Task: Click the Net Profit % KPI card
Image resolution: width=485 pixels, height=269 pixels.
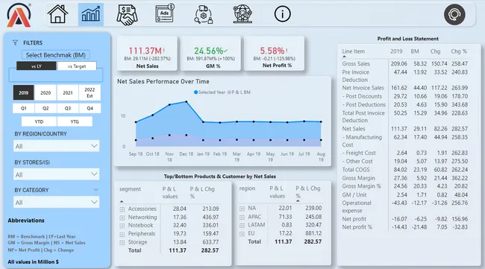Action: 275,54
